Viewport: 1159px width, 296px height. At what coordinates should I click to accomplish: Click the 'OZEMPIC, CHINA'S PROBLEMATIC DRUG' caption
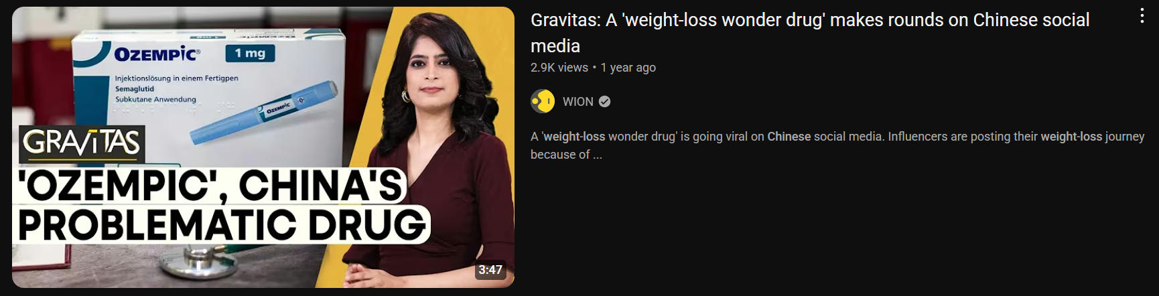point(221,205)
